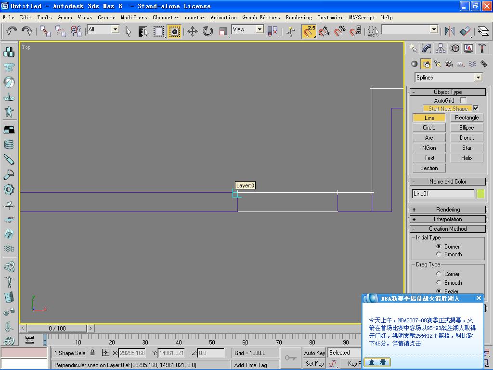Screen dimensions: 493x370
Task: Activate the Rotate tool
Action: [x=208, y=31]
